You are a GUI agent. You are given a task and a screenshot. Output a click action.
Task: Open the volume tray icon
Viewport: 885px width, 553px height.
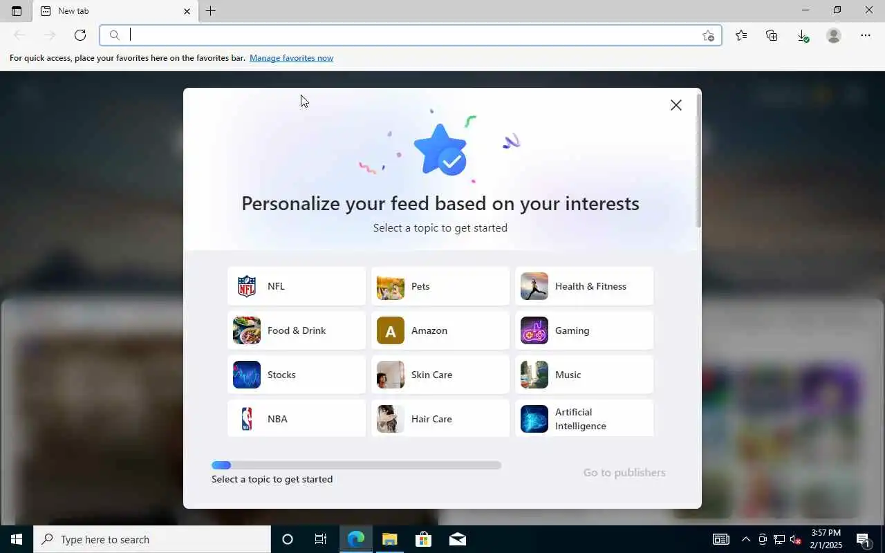pos(796,539)
